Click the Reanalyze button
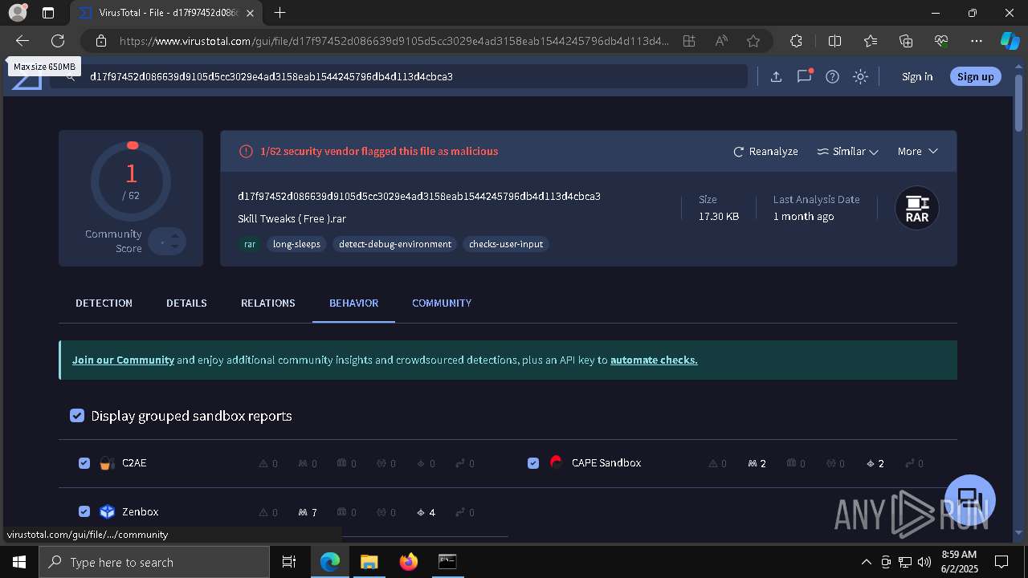 pyautogui.click(x=765, y=151)
